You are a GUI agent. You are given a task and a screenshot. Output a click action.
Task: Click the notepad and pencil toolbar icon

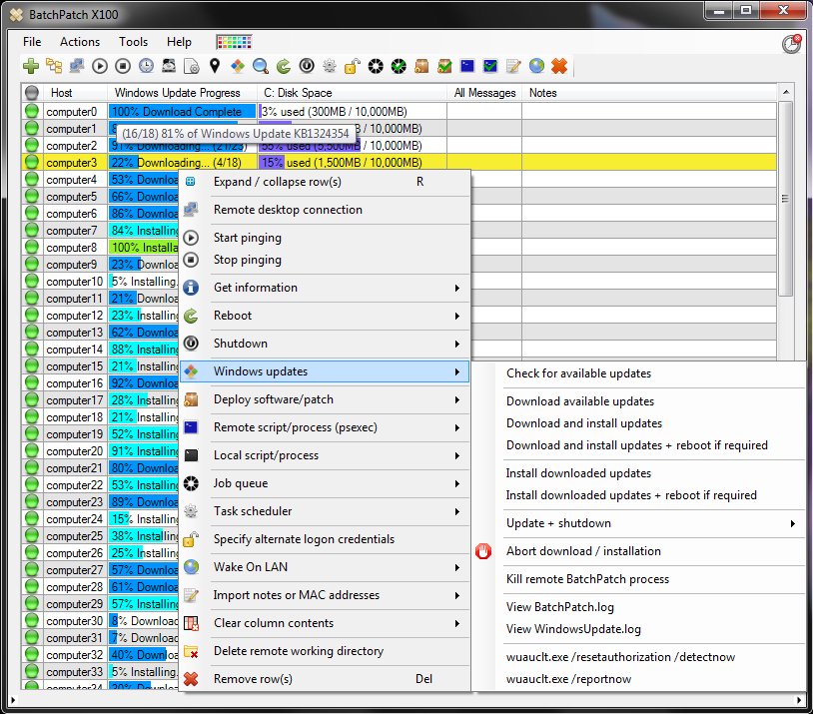click(x=513, y=66)
